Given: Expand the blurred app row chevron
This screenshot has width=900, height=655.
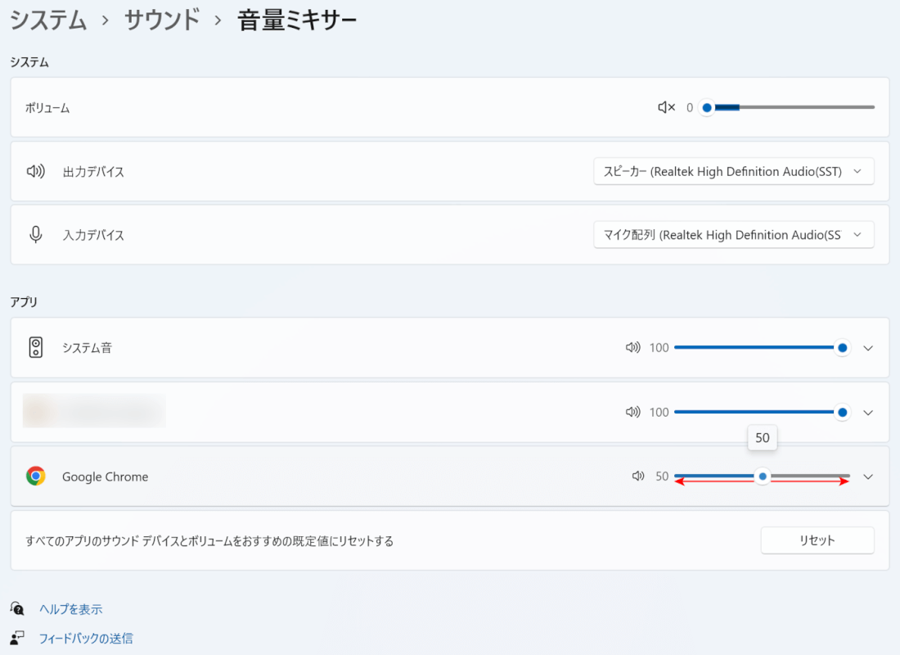Looking at the screenshot, I should click(x=868, y=413).
